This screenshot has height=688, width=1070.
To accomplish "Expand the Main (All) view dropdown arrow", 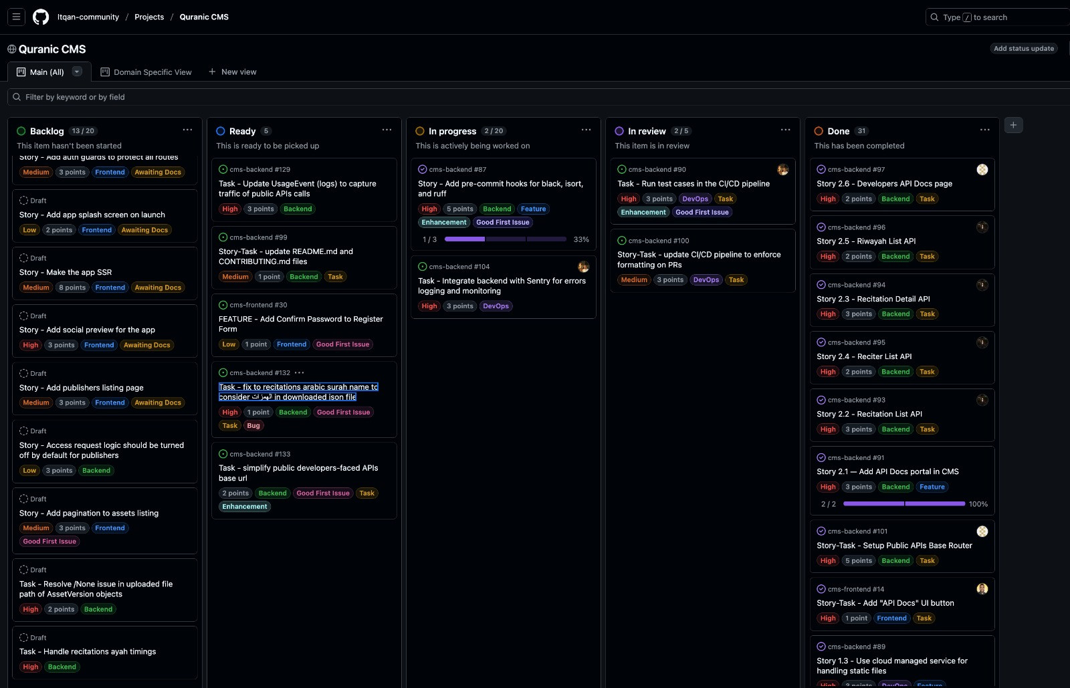I will (77, 72).
